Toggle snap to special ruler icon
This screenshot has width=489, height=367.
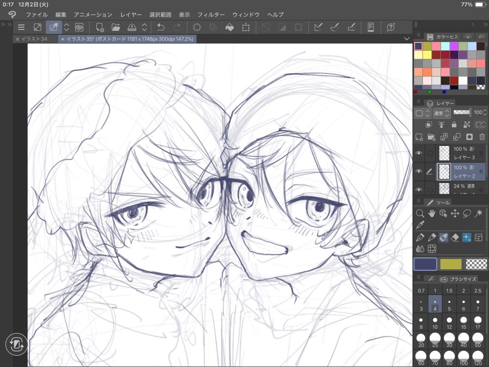(334, 27)
